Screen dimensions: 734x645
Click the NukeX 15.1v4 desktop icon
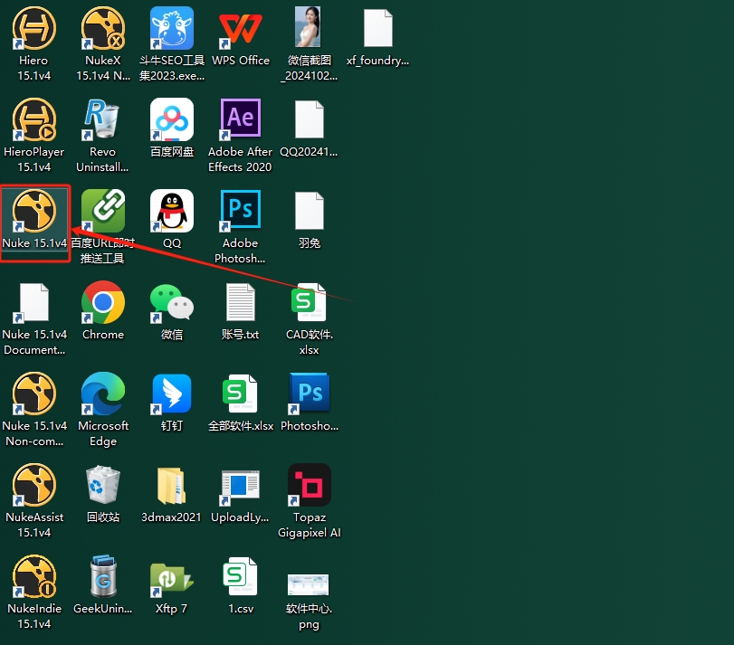pyautogui.click(x=102, y=29)
